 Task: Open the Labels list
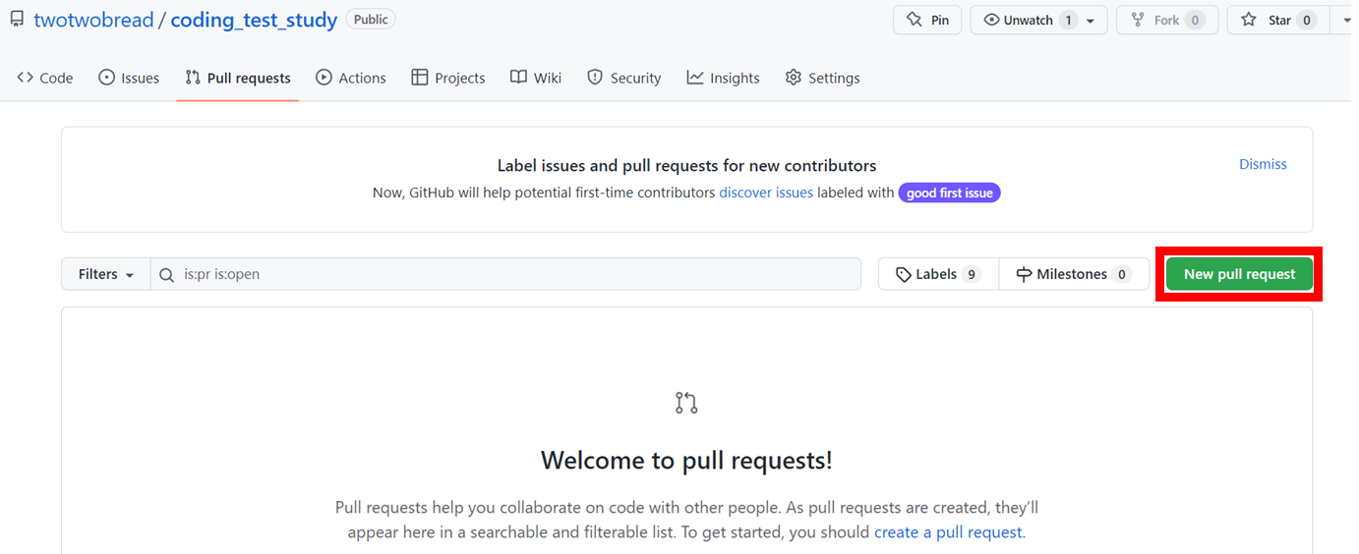(938, 274)
